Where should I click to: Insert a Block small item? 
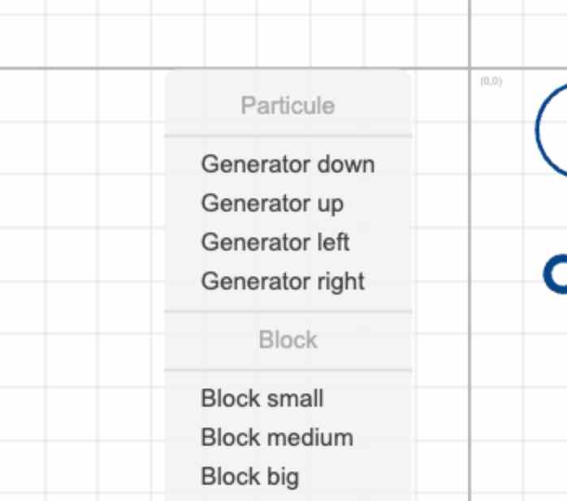[262, 399]
